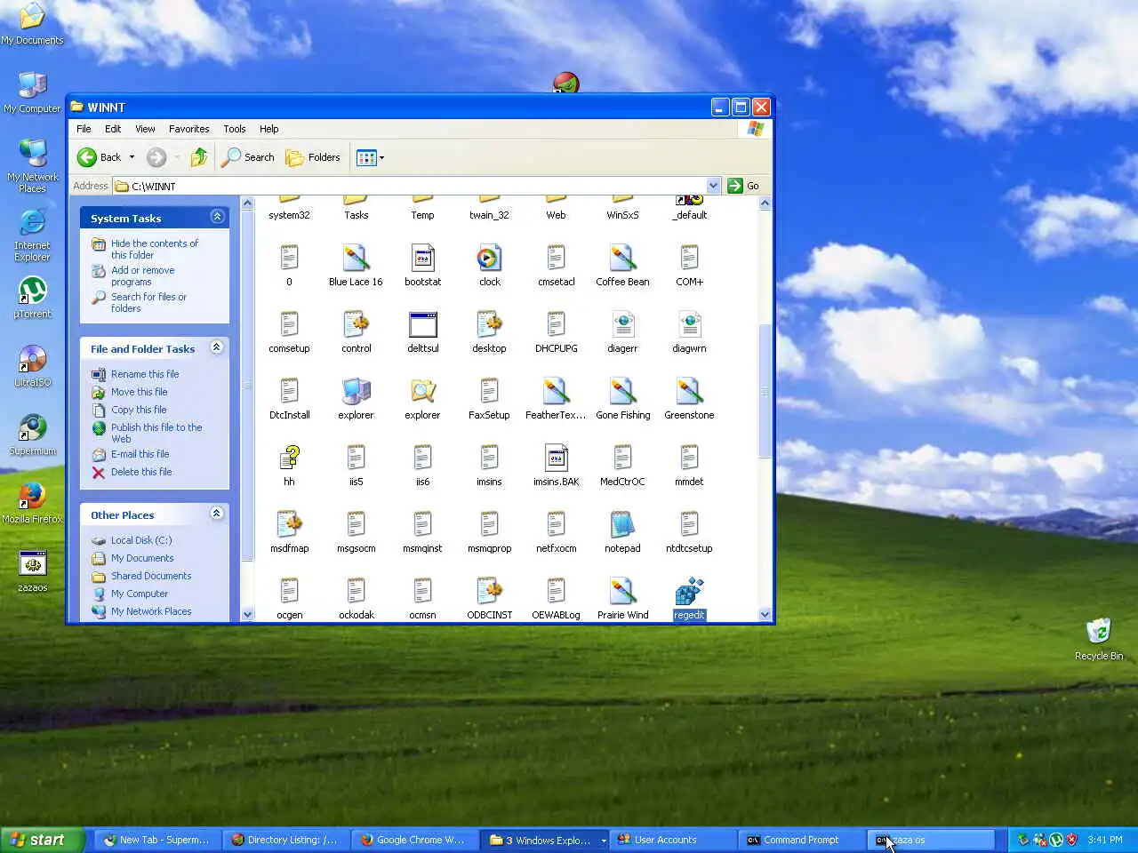The height and width of the screenshot is (853, 1138).
Task: Open the Views dropdown button
Action: pos(371,157)
